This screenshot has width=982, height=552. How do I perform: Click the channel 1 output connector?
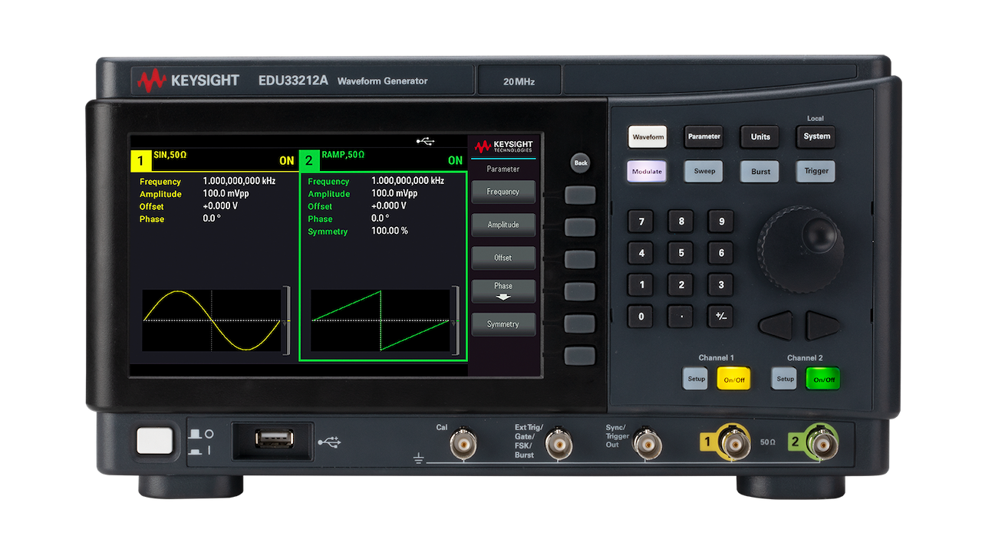click(x=734, y=442)
